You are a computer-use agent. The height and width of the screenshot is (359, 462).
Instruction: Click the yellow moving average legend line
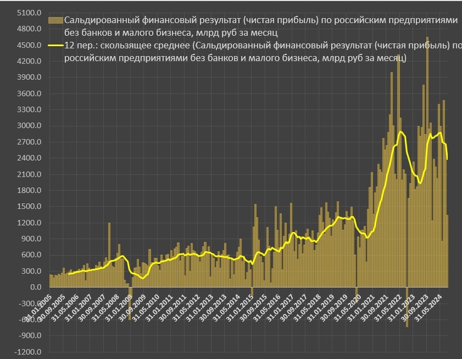coord(56,47)
